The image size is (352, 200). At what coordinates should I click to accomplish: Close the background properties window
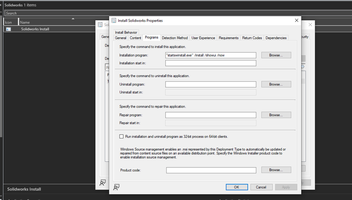(310, 25)
